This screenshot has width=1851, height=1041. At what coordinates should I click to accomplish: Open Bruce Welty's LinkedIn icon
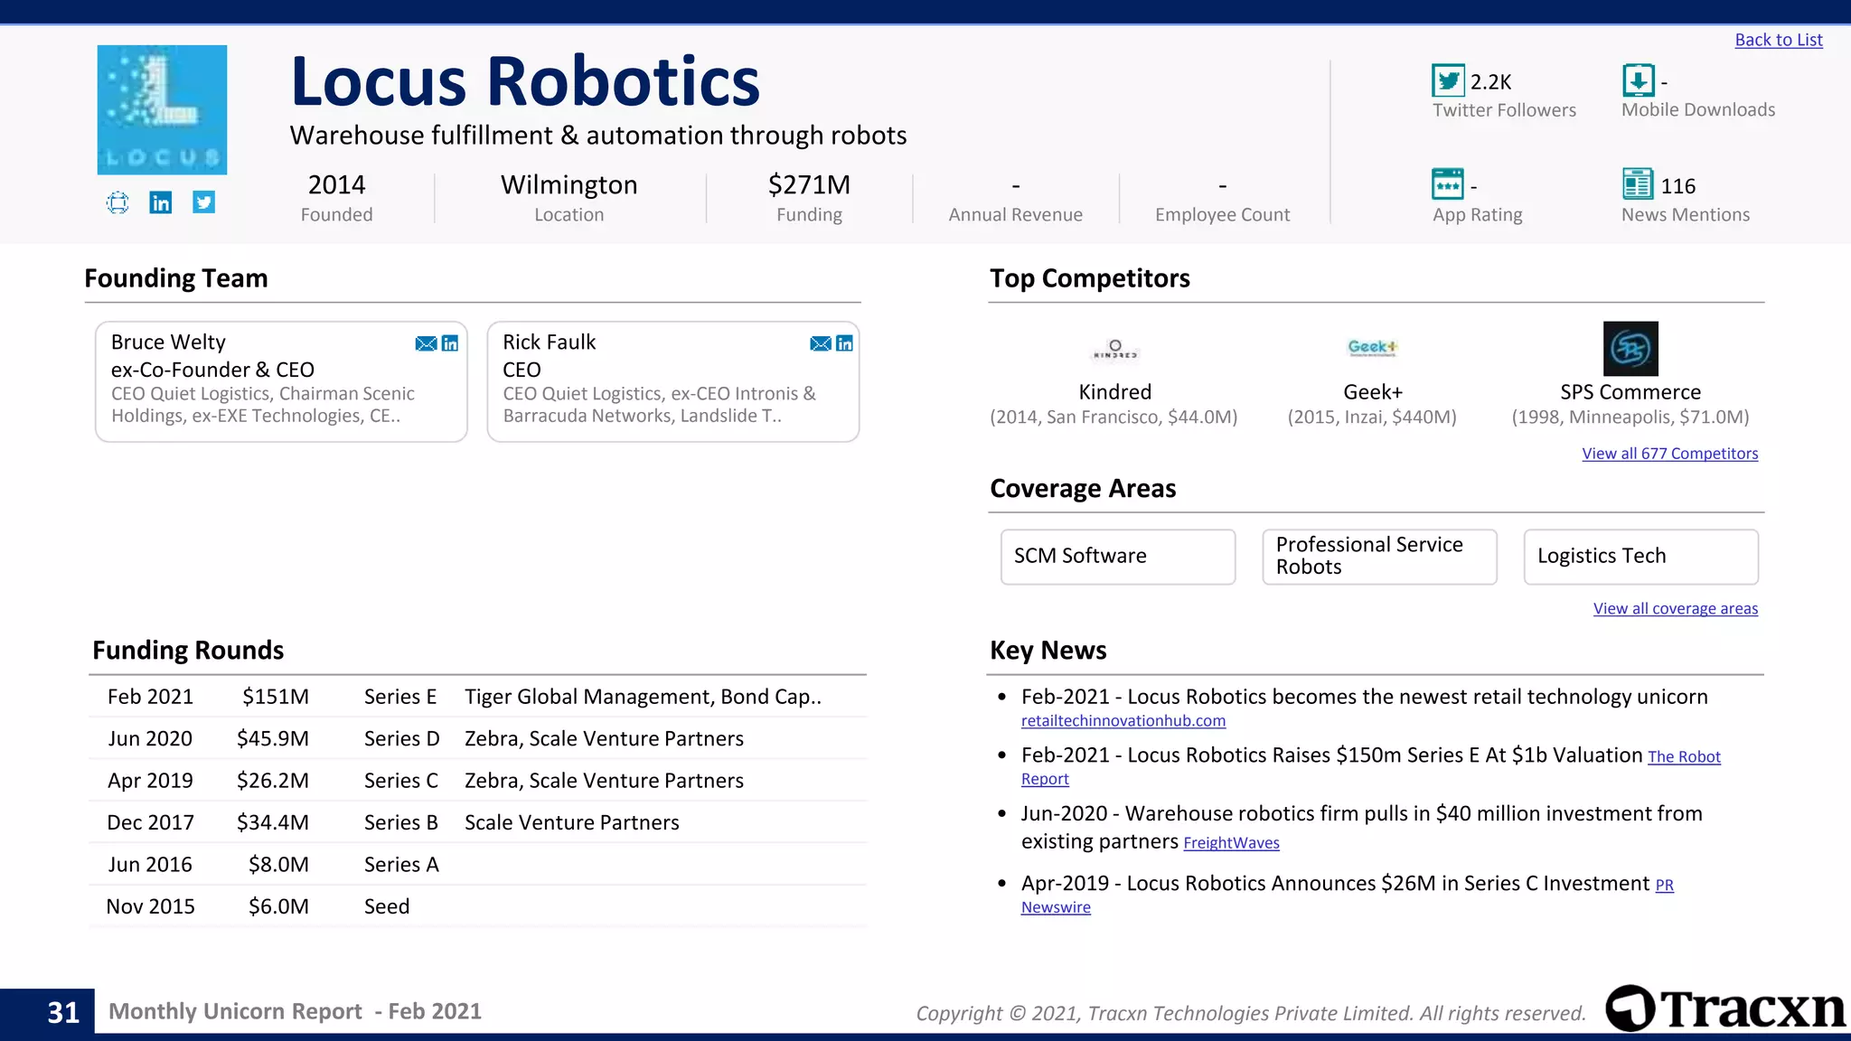(x=450, y=343)
